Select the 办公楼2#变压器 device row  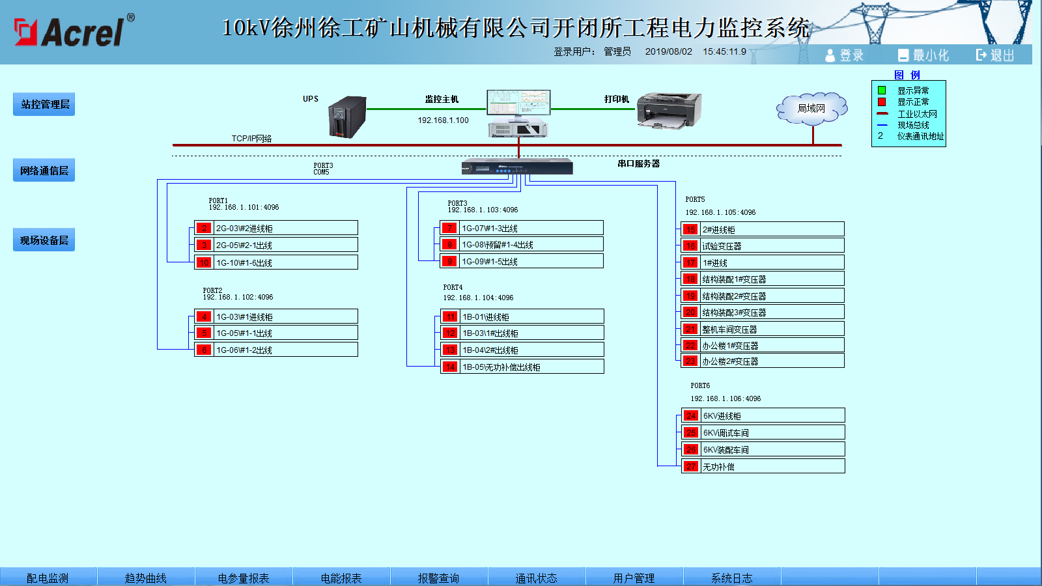(763, 361)
